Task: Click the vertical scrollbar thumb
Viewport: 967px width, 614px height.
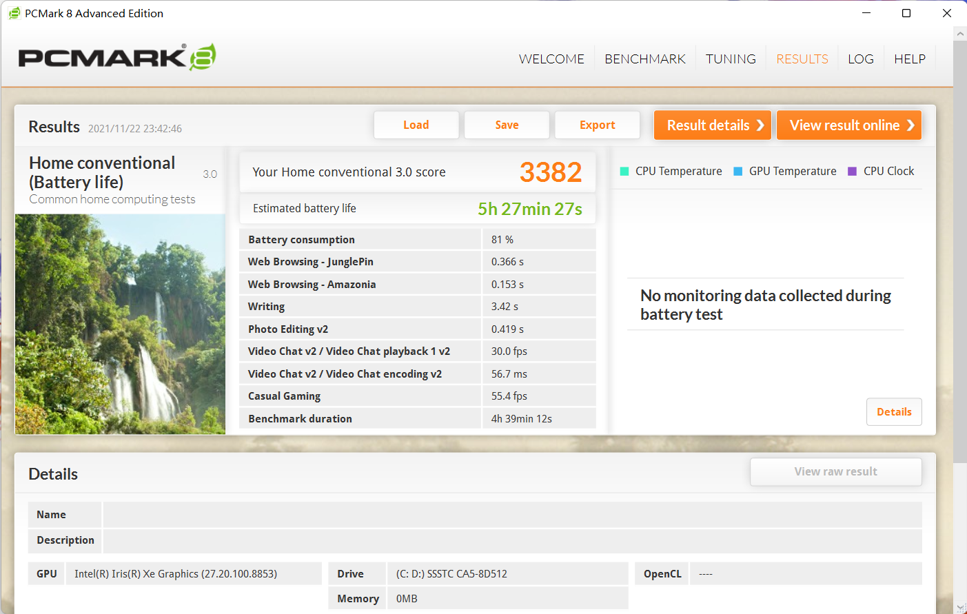Action: click(x=959, y=252)
